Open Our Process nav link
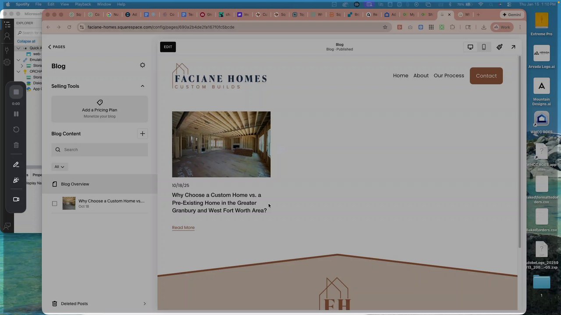Viewport: 561px width, 315px height. pyautogui.click(x=449, y=76)
